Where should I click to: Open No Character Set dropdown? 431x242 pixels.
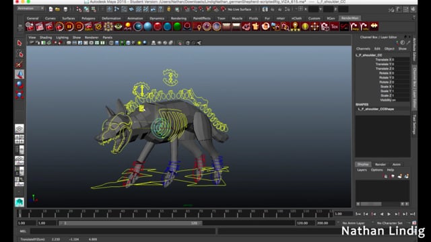point(390,223)
